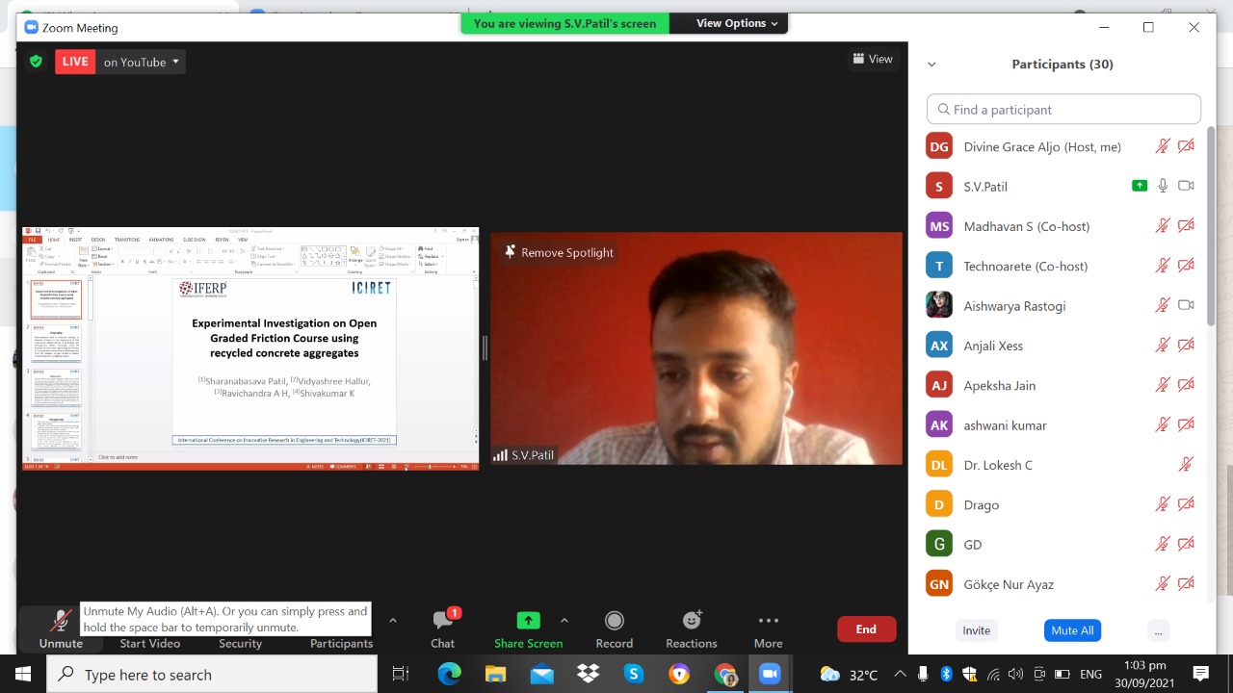1233x693 pixels.
Task: Select the participant name Drago
Action: pos(982,504)
